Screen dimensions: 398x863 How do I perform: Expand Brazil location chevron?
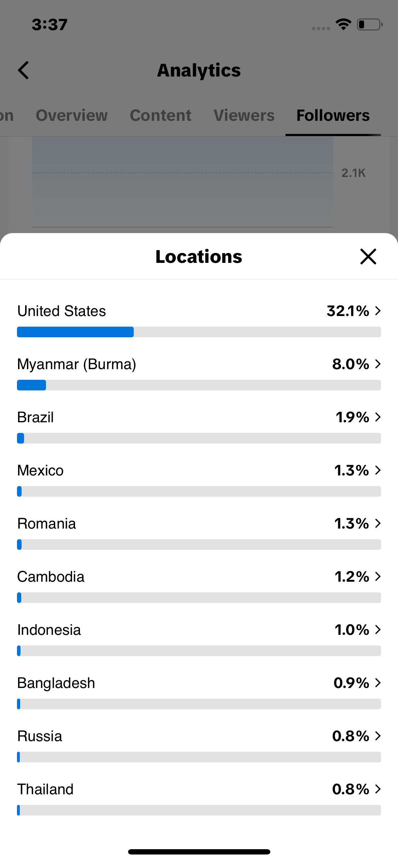(x=378, y=417)
